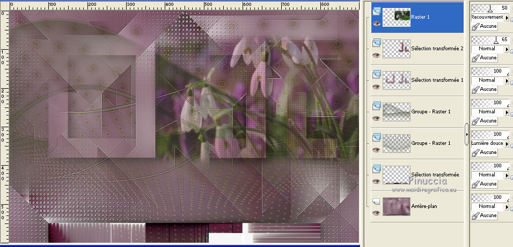Toggle visibility of Sélection transformée 2 layer
The image size is (513, 247).
pos(377,56)
